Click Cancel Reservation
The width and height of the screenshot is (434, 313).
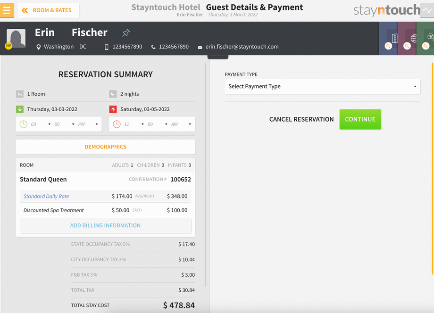point(301,119)
